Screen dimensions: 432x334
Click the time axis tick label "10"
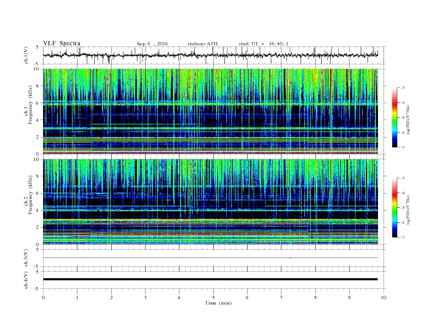click(383, 297)
